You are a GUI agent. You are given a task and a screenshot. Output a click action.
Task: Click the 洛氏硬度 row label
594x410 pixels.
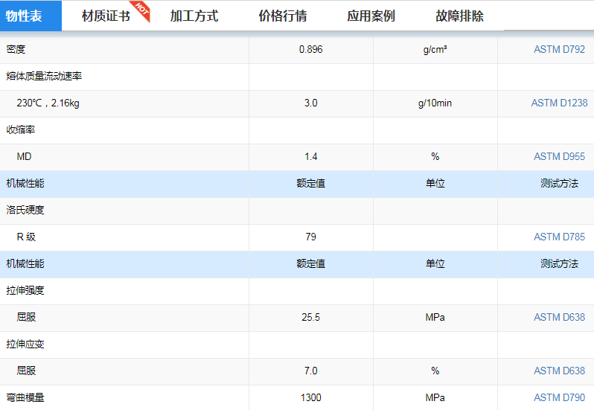(x=25, y=211)
